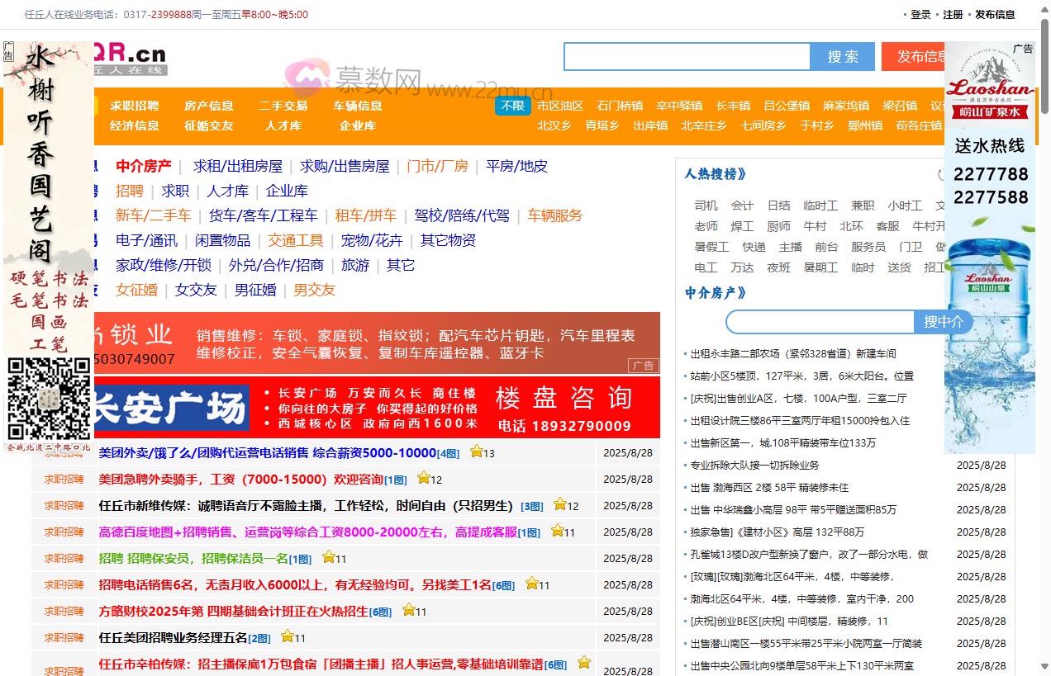Toggle the 北汉乡 region filter
1051x676 pixels.
554,125
